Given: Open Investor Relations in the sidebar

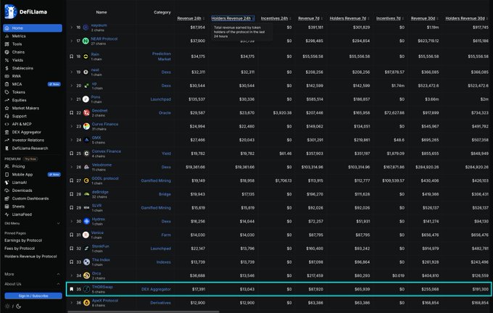Looking at the screenshot, I should coord(28,140).
